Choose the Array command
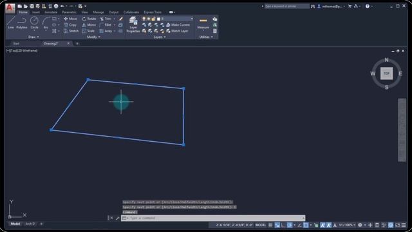This screenshot has width=412, height=232. click(106, 31)
